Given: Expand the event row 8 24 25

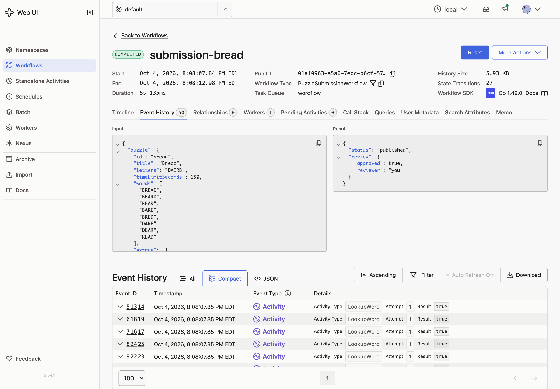Looking at the screenshot, I should coord(120,344).
